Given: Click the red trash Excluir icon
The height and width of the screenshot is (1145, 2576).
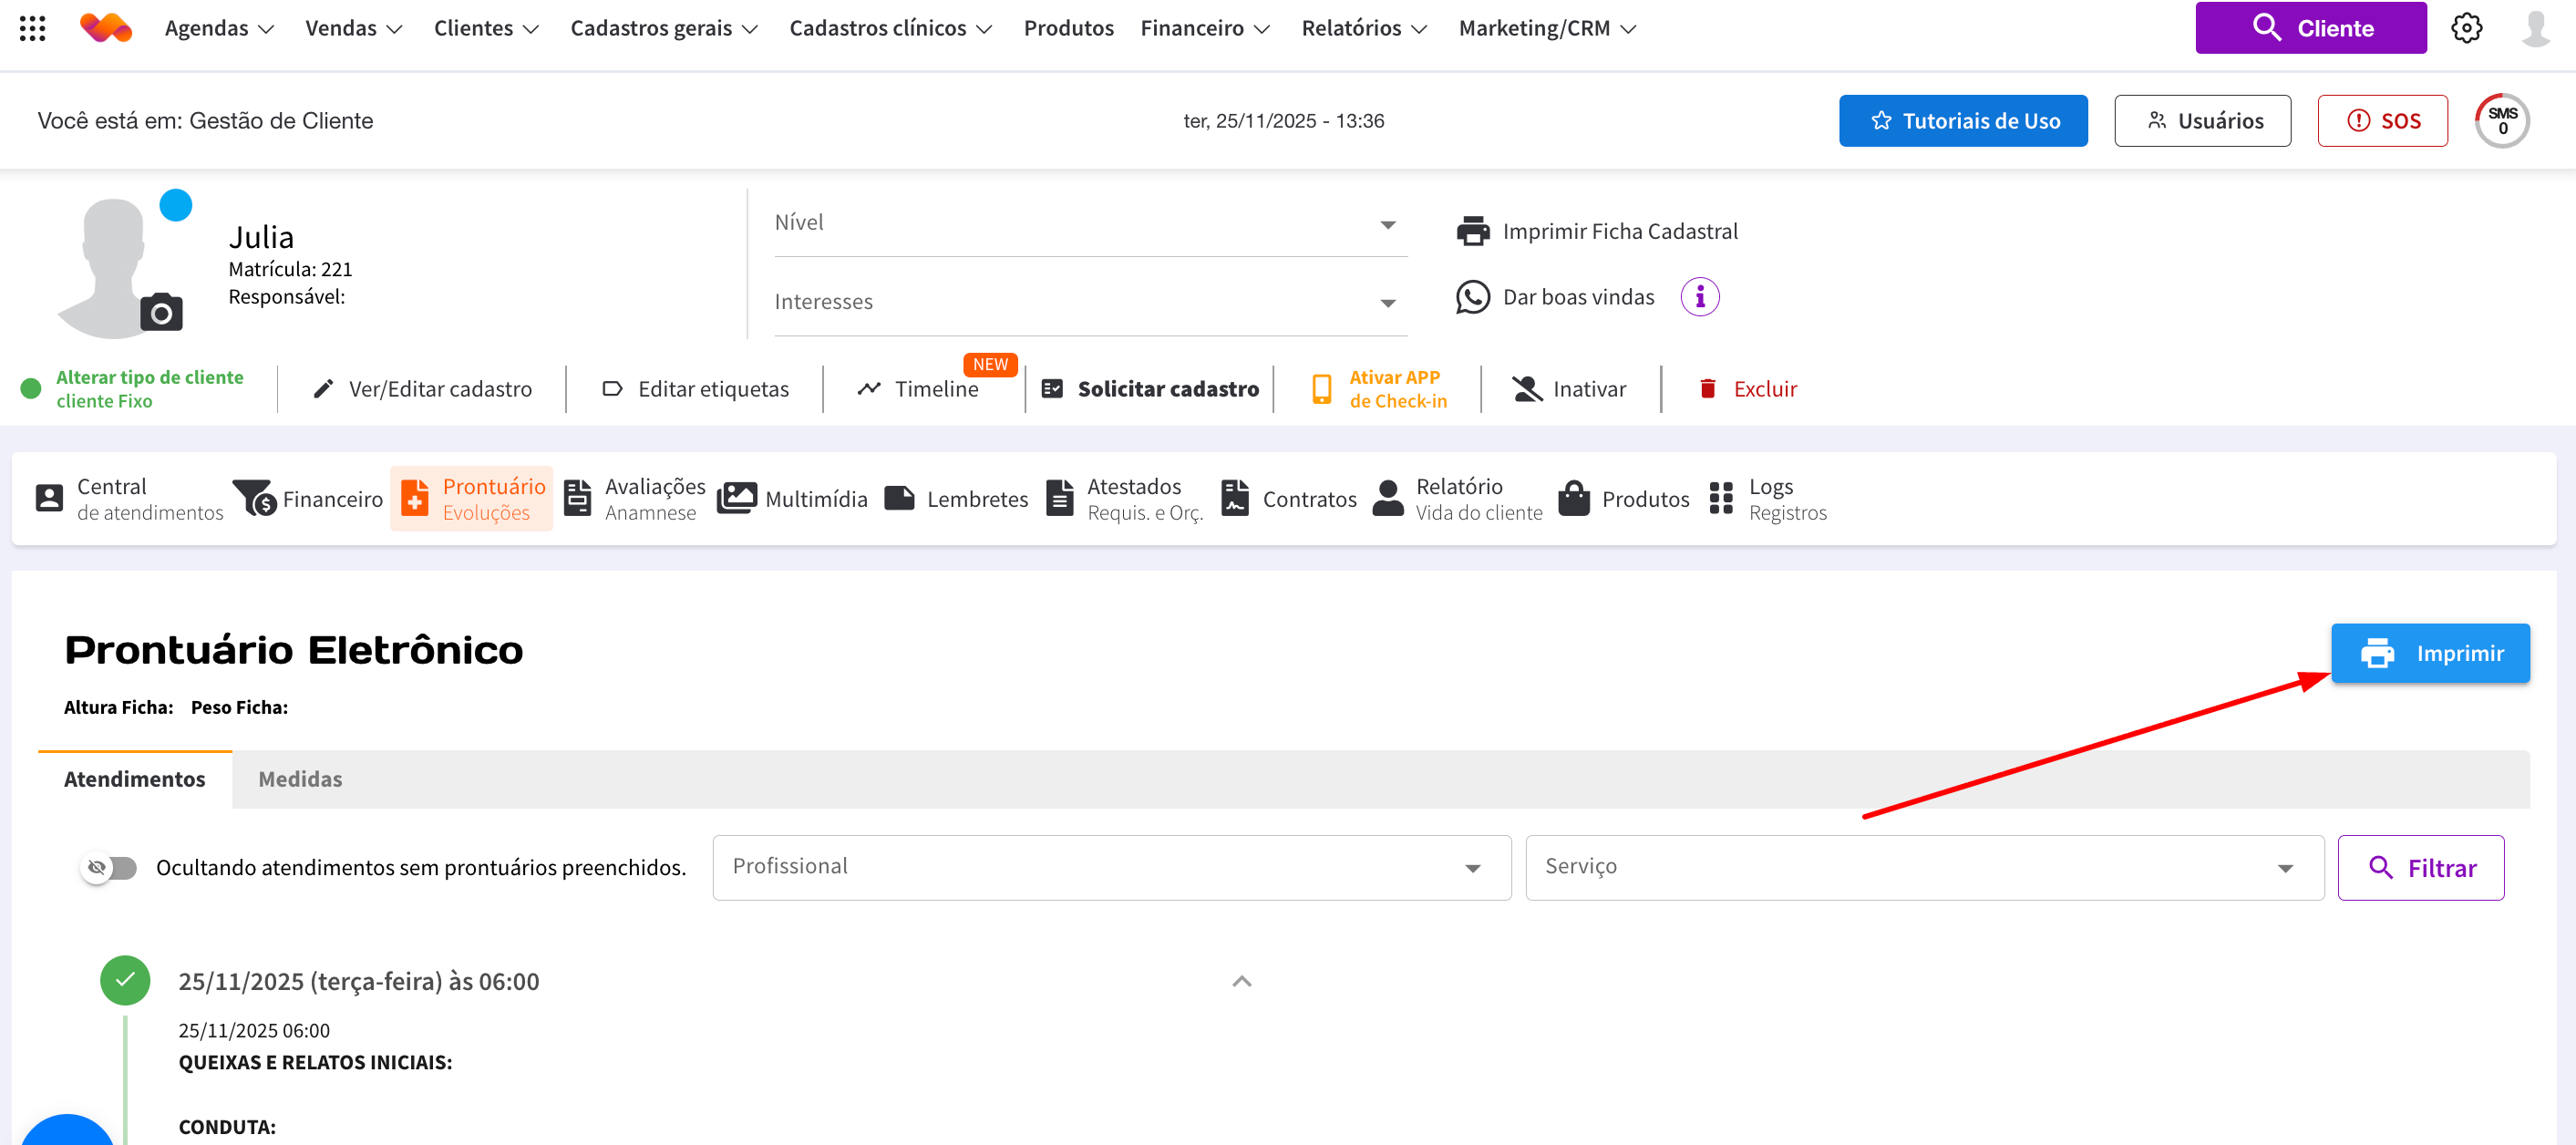Looking at the screenshot, I should click(x=1707, y=389).
